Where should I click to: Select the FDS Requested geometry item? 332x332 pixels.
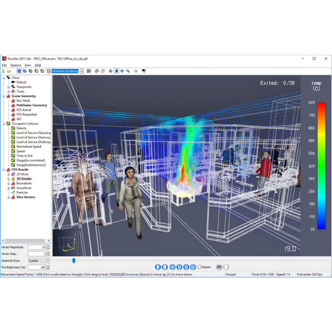click(x=27, y=114)
